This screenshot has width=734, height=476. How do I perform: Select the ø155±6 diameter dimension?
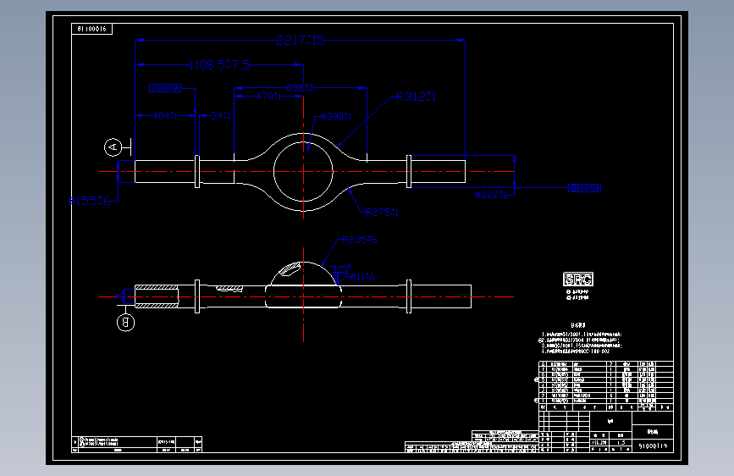[x=90, y=201]
